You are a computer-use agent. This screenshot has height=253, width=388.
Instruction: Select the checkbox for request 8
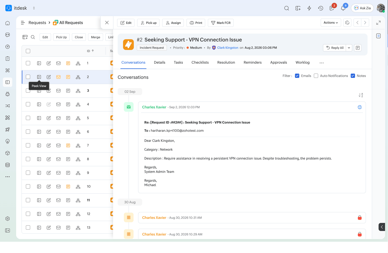click(28, 159)
